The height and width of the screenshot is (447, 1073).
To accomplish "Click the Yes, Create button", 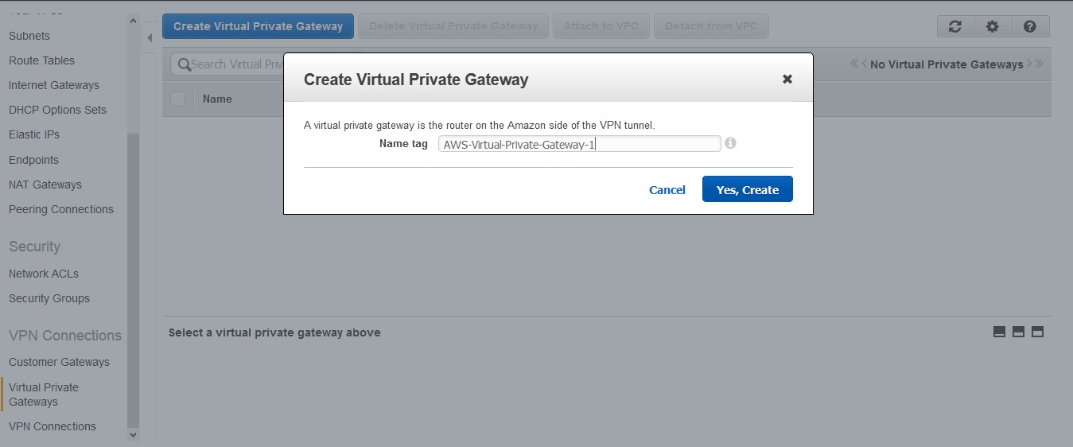I will coord(748,189).
